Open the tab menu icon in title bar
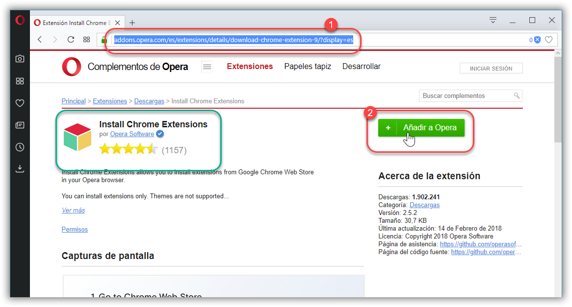 pyautogui.click(x=493, y=20)
